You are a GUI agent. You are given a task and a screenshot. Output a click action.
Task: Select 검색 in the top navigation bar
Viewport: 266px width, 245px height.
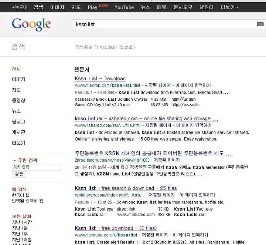tap(38, 7)
